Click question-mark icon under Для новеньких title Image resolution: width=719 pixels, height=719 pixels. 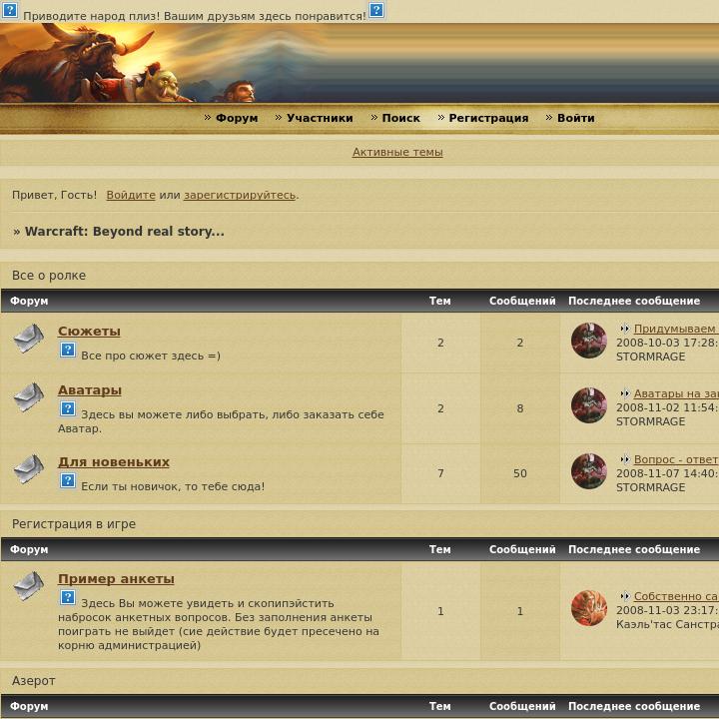point(68,480)
